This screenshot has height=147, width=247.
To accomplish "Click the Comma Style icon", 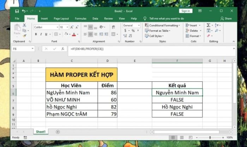I will point(138,31).
